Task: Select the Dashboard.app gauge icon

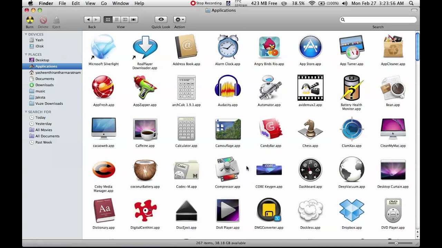Action: pyautogui.click(x=310, y=169)
